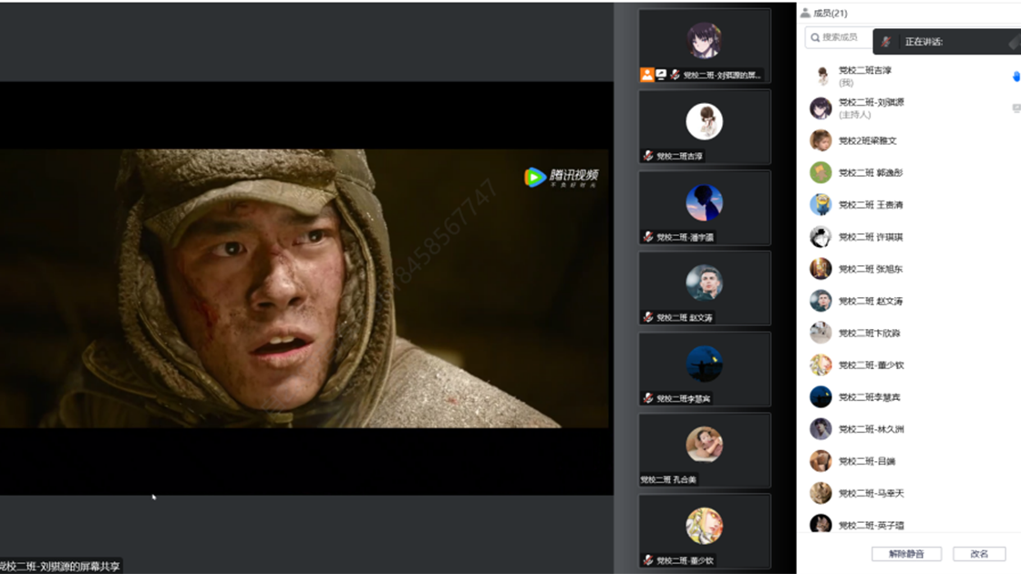Click the name 党校二班 张旭东 in list

[x=871, y=269]
